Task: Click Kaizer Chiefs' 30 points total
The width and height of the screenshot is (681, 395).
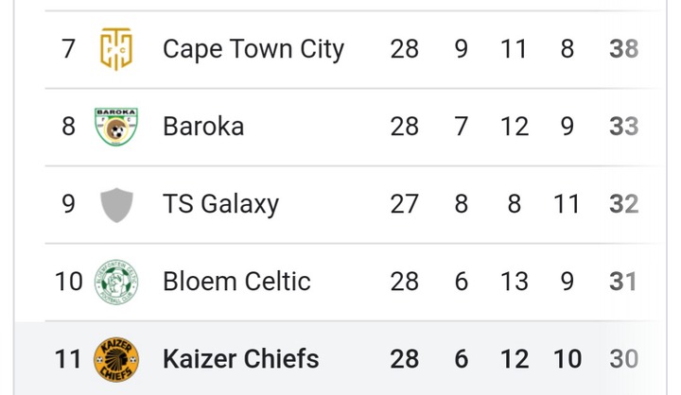Action: [623, 359]
